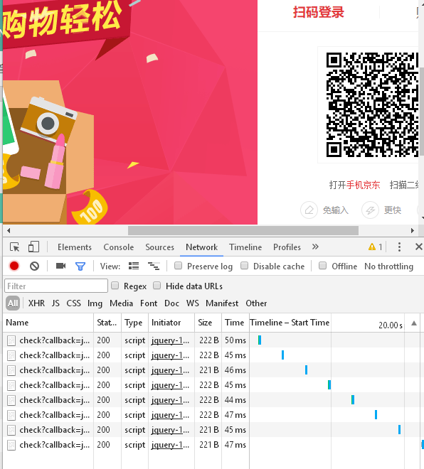Show more DevTools tabs with chevron
This screenshot has width=424, height=469.
(315, 247)
